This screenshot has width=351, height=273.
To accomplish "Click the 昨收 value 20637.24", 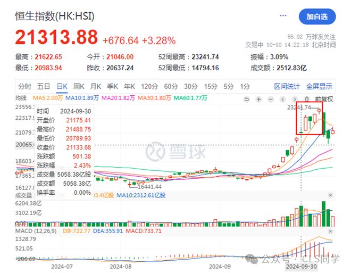I will pos(120,68).
